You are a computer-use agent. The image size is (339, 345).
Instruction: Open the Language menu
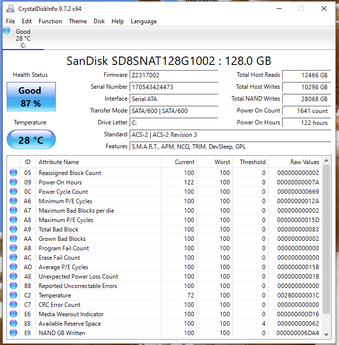click(143, 21)
